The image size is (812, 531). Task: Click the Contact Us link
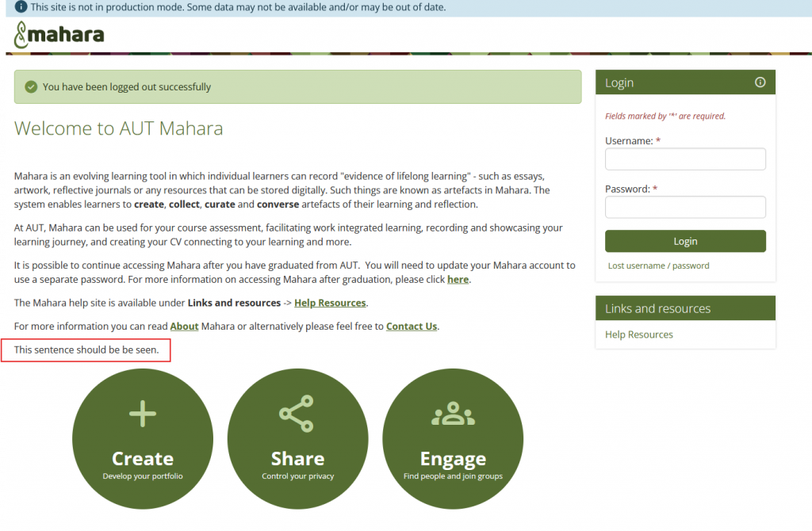[412, 326]
